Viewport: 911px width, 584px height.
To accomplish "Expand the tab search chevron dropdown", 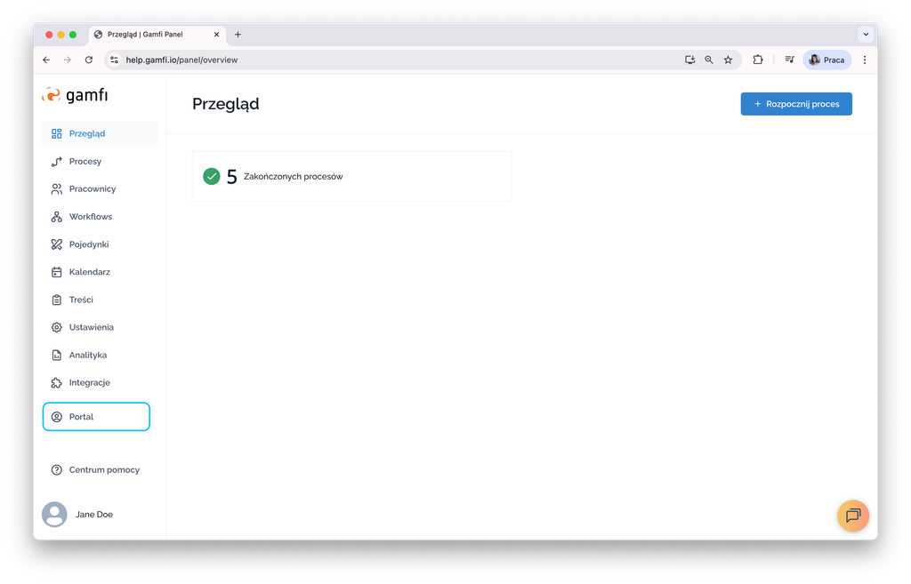I will pos(866,35).
